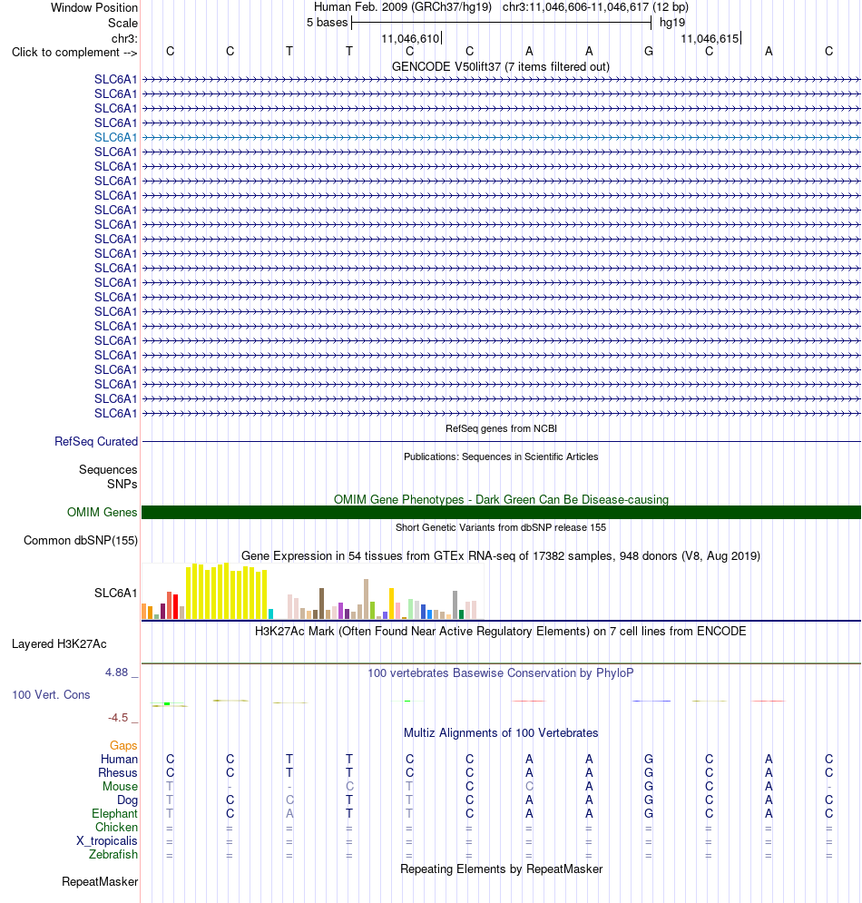This screenshot has width=862, height=903.
Task: Click base G in the top sequence ruler
Action: [x=649, y=51]
